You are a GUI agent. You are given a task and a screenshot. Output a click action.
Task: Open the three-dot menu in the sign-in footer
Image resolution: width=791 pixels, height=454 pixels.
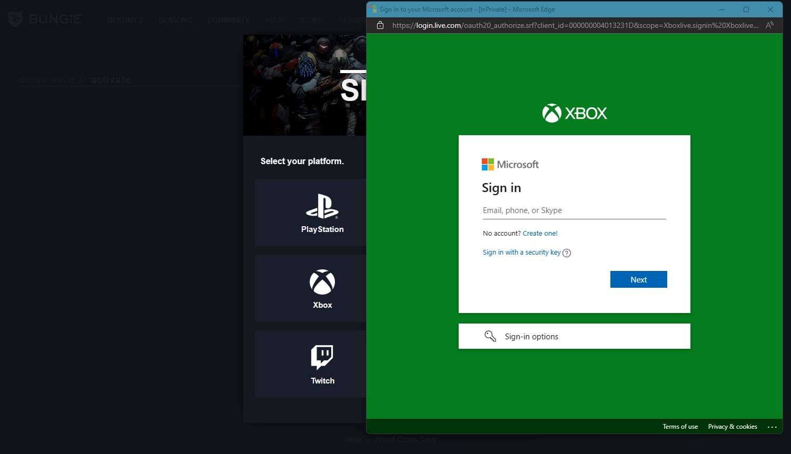pyautogui.click(x=772, y=427)
